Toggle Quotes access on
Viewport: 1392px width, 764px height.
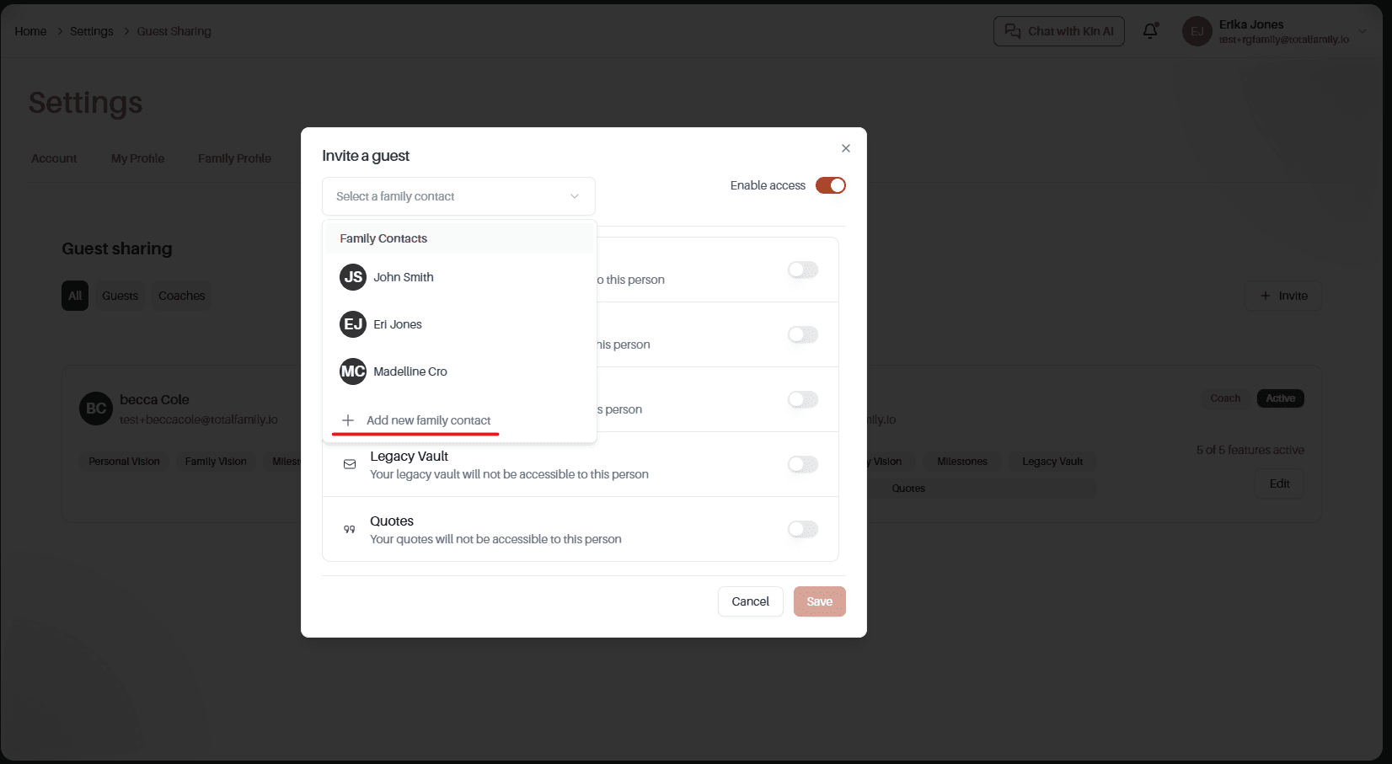(803, 529)
